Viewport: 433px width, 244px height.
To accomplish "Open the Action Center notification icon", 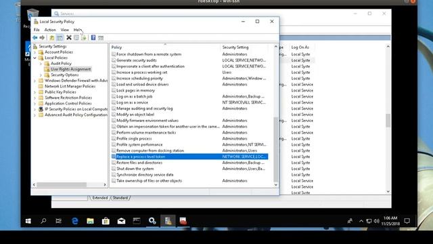I will coord(407,221).
